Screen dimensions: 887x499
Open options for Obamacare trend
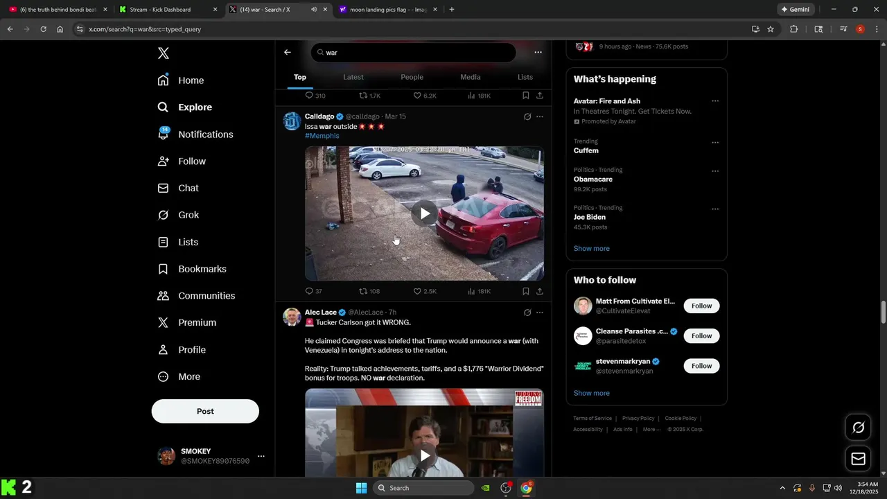tap(715, 171)
